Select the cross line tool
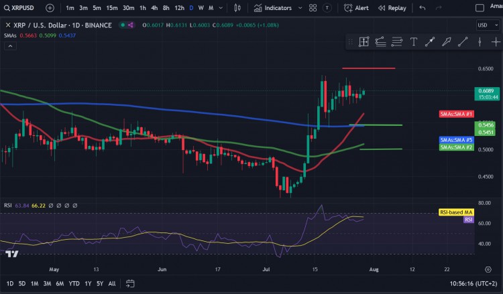Viewport: 503px width, 294px height. point(496,42)
